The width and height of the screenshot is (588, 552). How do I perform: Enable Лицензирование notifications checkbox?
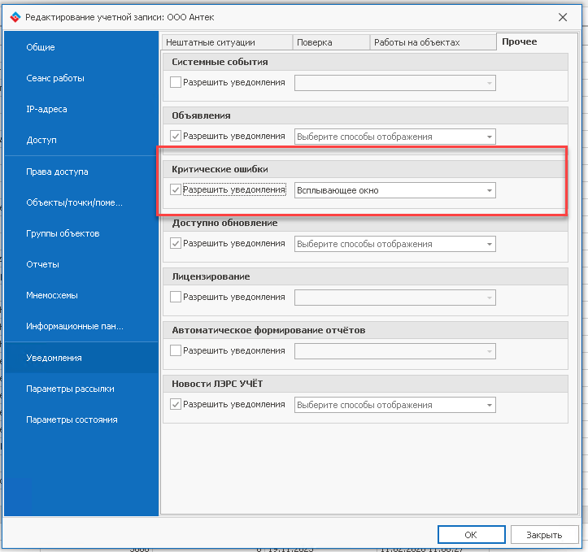pos(176,298)
